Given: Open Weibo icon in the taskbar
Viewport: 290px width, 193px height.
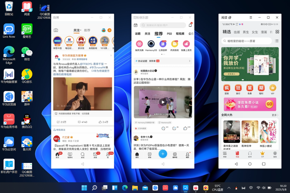Looking at the screenshot, I should [x=206, y=188].
